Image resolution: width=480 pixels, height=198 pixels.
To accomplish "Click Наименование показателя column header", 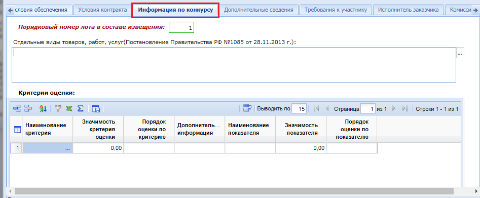I will click(250, 129).
